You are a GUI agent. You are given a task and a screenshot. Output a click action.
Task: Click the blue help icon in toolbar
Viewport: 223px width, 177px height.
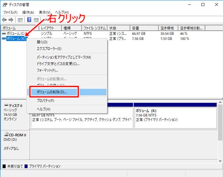[29, 20]
